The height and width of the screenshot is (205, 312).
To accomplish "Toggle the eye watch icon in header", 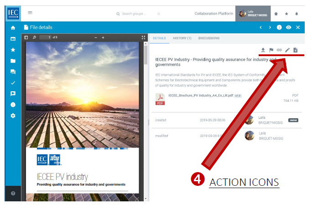I will click(288, 28).
